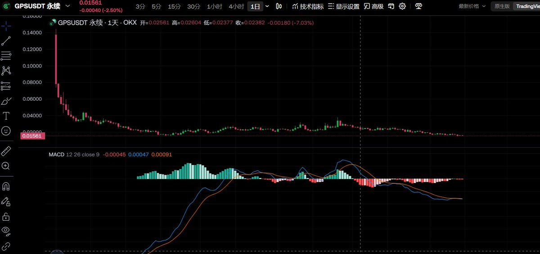The image size is (540, 254).
Task: Click the 高=0.02604 high value
Action: coord(185,22)
